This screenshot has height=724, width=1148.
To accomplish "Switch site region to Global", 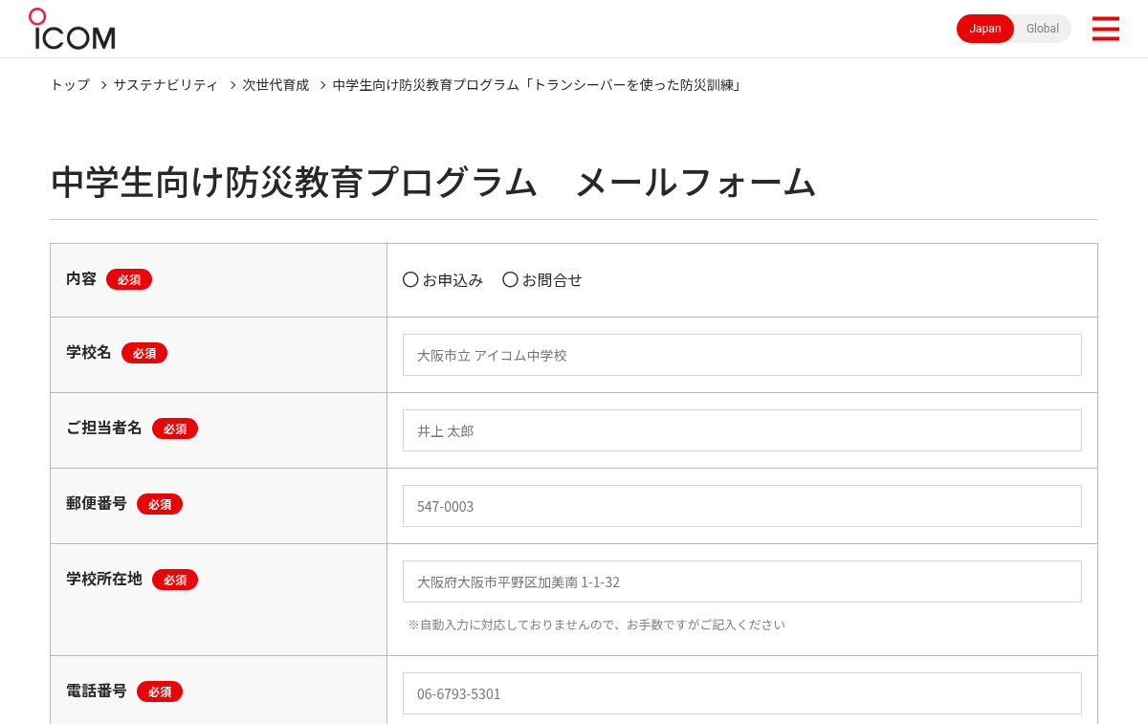I will 1043,29.
